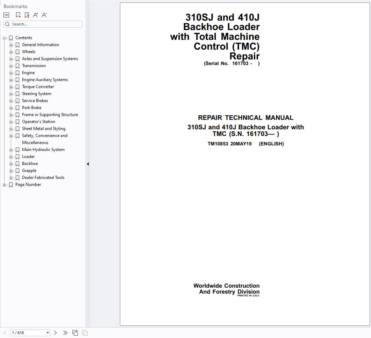Expand Engine Auxiliary Systems bookmark

click(11, 80)
